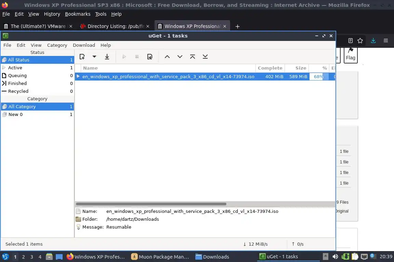Image resolution: width=394 pixels, height=262 pixels.
Task: Select the Finished status filter
Action: (x=37, y=83)
